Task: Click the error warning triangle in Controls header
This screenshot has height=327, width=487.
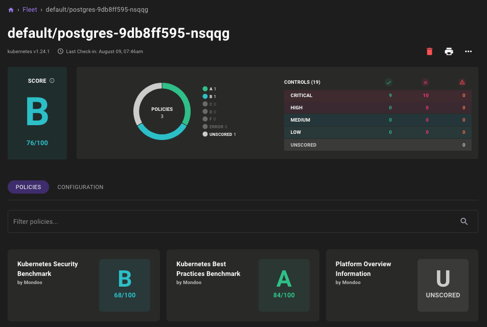Action: pos(462,82)
